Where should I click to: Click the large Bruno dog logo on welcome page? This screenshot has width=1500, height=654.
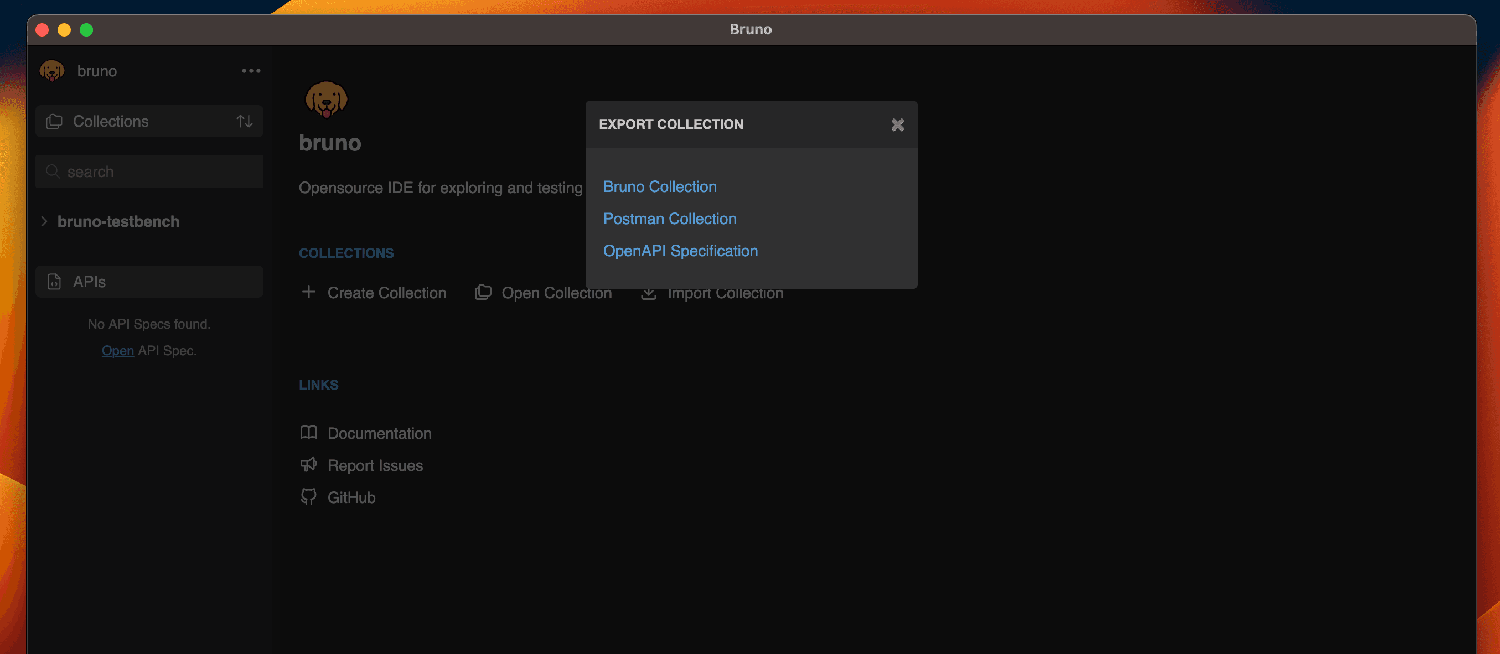pos(326,100)
